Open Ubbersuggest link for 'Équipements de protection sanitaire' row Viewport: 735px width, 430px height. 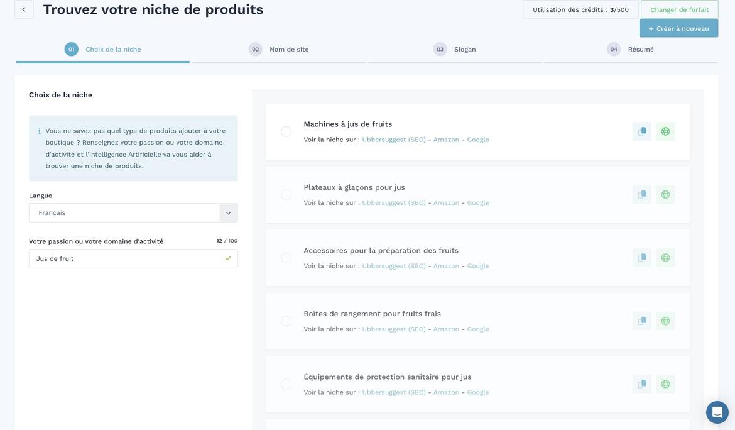394,392
